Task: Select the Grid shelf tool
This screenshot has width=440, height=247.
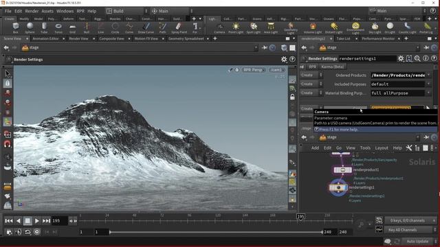Action: pyautogui.click(x=72, y=28)
